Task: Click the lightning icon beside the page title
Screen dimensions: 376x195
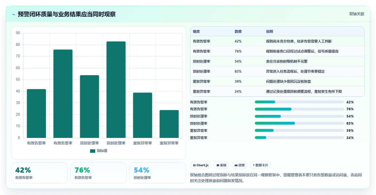Action: pyautogui.click(x=14, y=14)
